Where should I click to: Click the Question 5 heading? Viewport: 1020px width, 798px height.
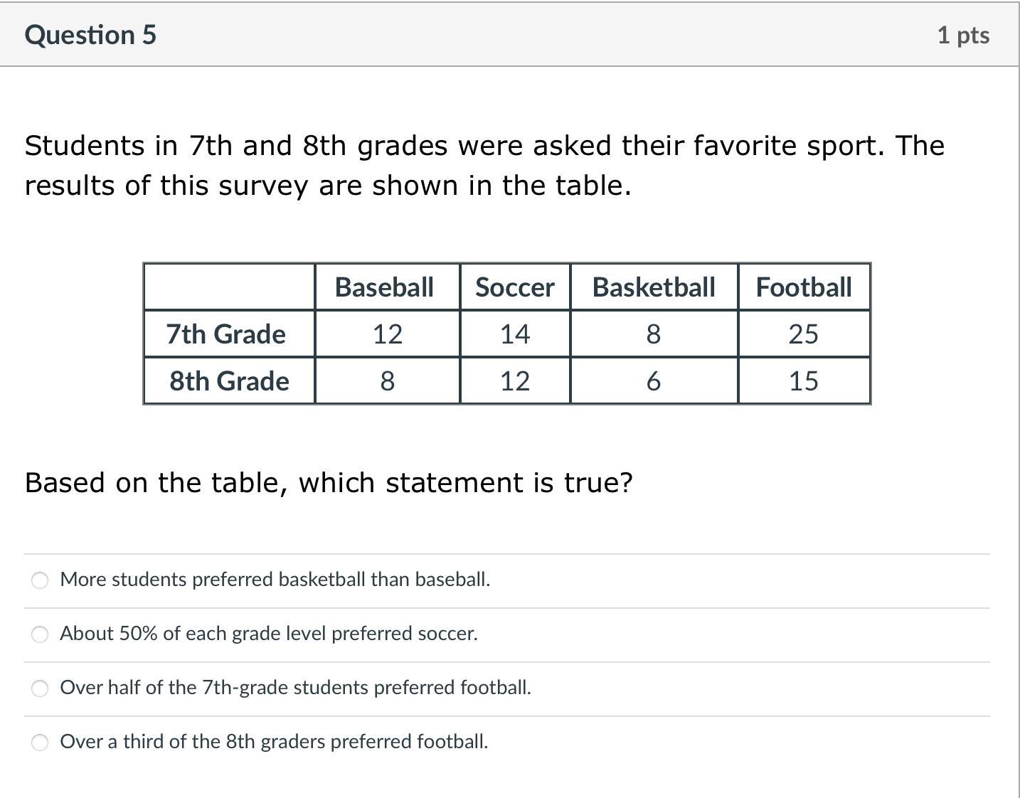tap(90, 35)
